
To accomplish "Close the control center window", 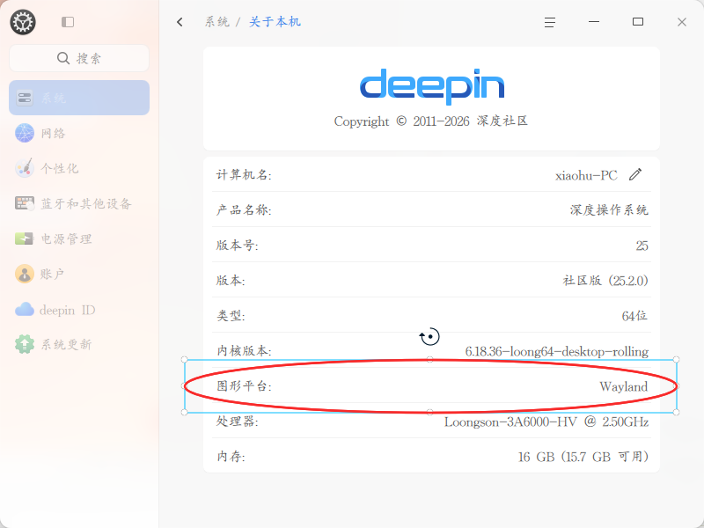I will (x=682, y=22).
